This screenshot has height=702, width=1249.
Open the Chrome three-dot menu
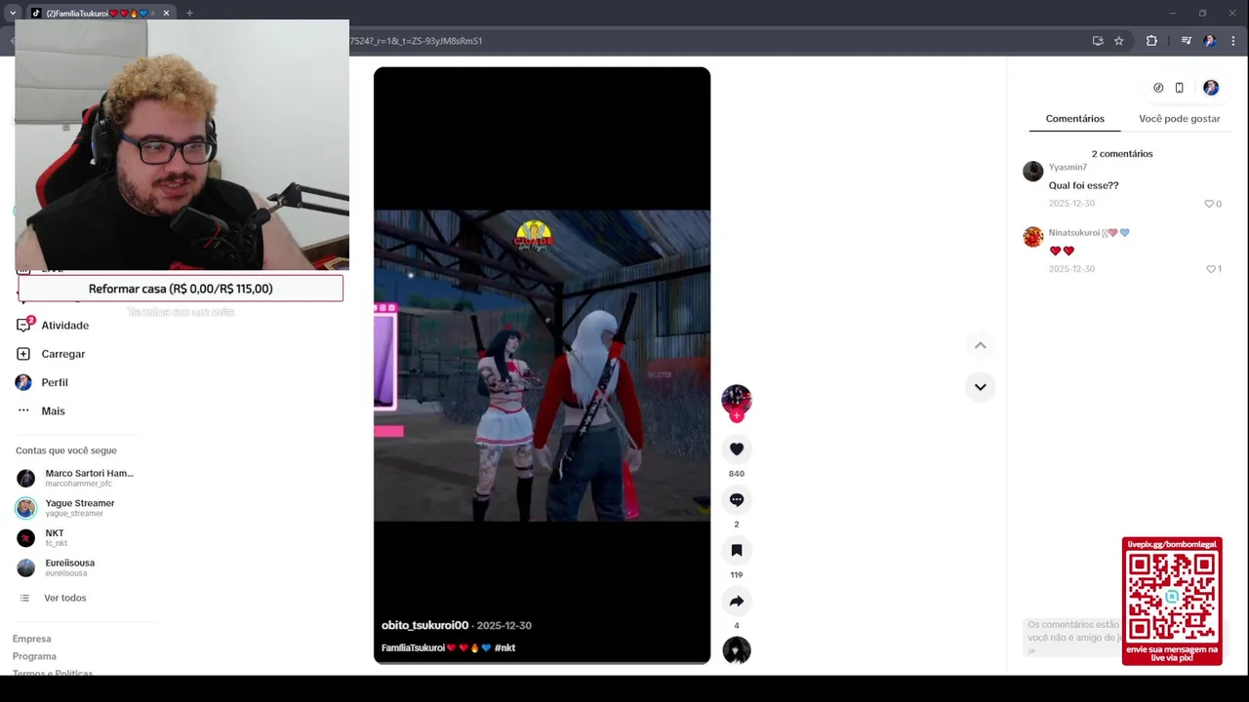pos(1233,41)
